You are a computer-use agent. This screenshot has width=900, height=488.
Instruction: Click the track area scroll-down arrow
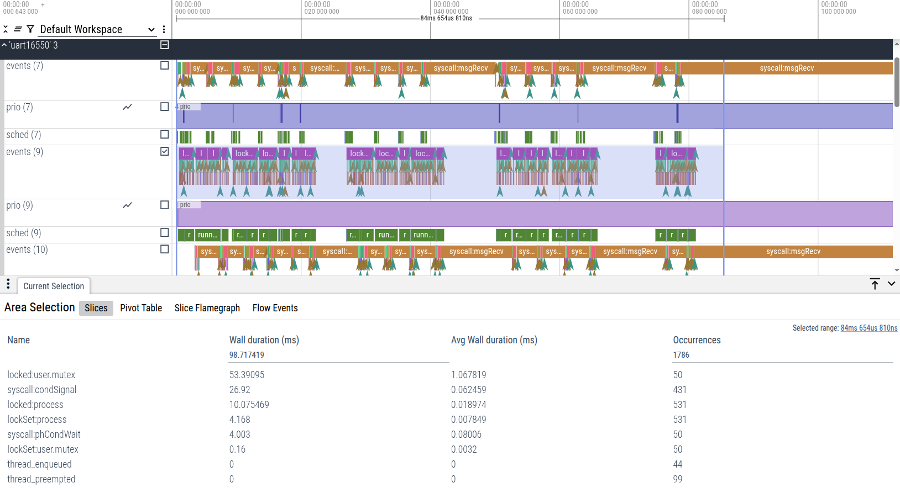point(897,270)
